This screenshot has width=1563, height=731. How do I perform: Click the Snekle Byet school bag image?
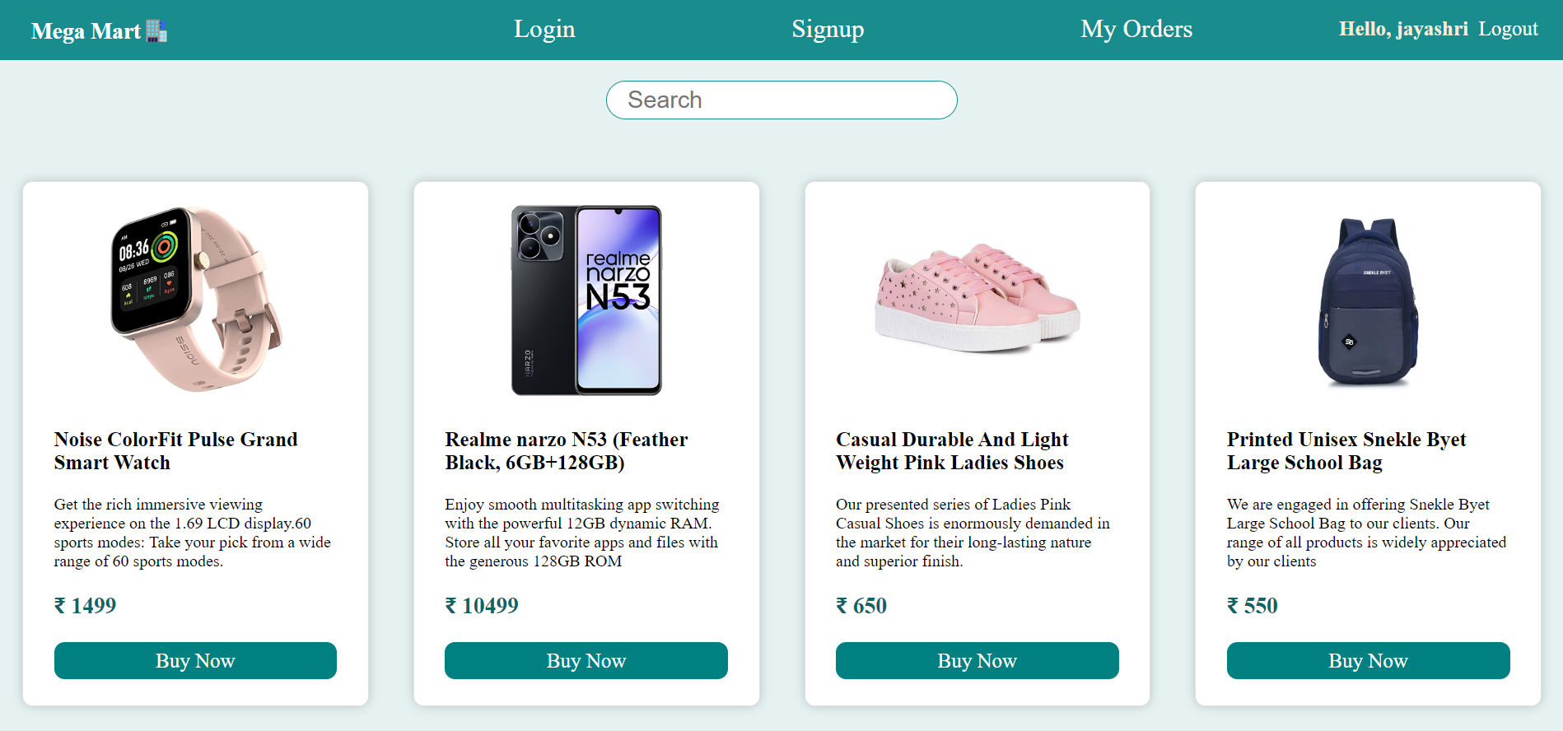pyautogui.click(x=1368, y=301)
